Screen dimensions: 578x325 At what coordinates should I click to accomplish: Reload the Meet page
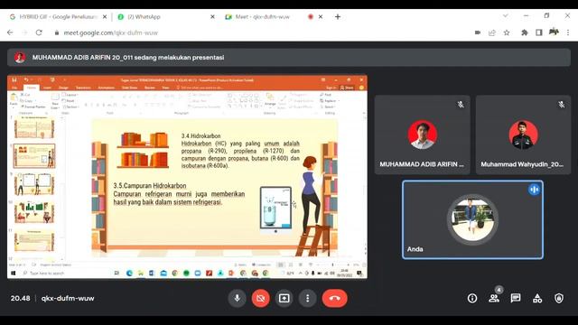pos(39,32)
